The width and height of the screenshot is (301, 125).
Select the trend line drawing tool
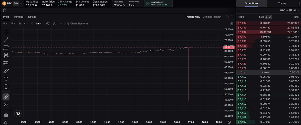pos(6,40)
